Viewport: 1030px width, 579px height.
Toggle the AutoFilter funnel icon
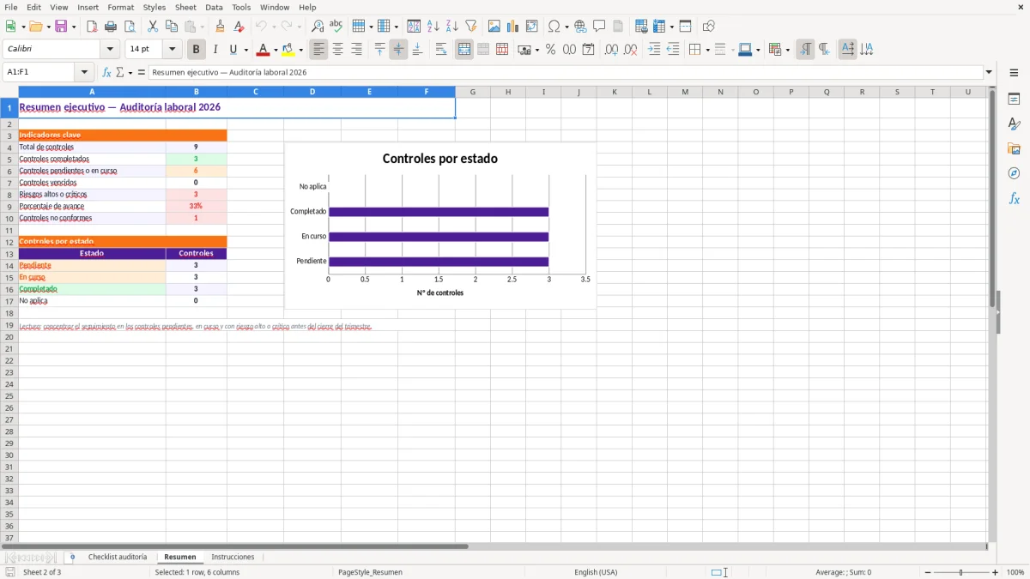[x=470, y=27]
